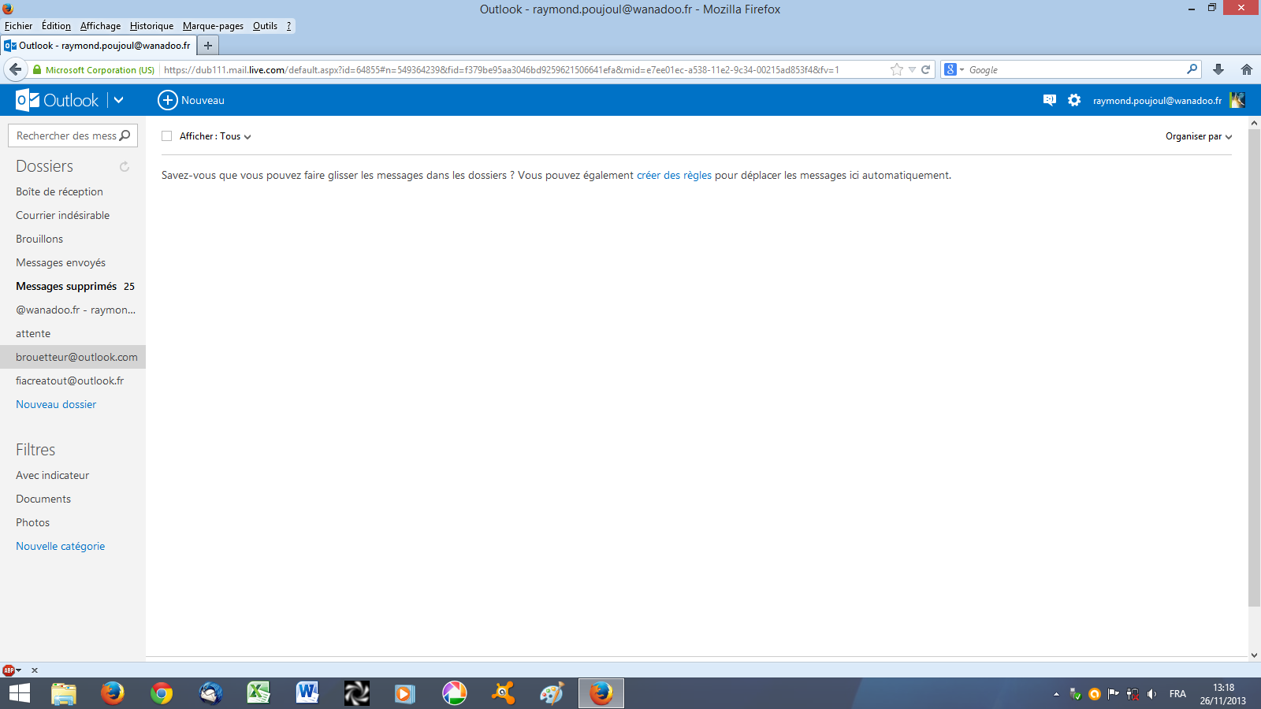Open the Affichage menu

coord(100,26)
